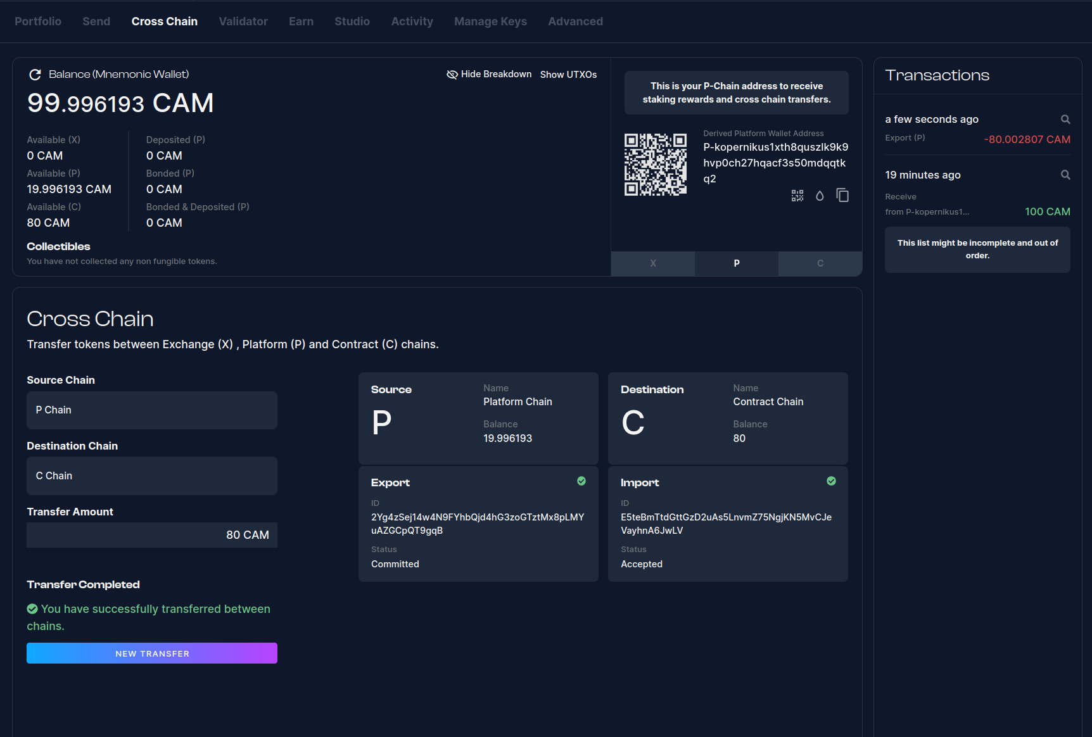
Task: Open the Validator menu
Action: (x=243, y=22)
